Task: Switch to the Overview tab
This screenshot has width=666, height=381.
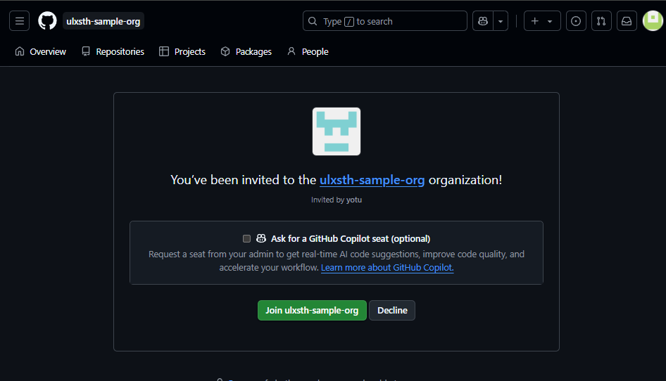Action: click(x=41, y=52)
